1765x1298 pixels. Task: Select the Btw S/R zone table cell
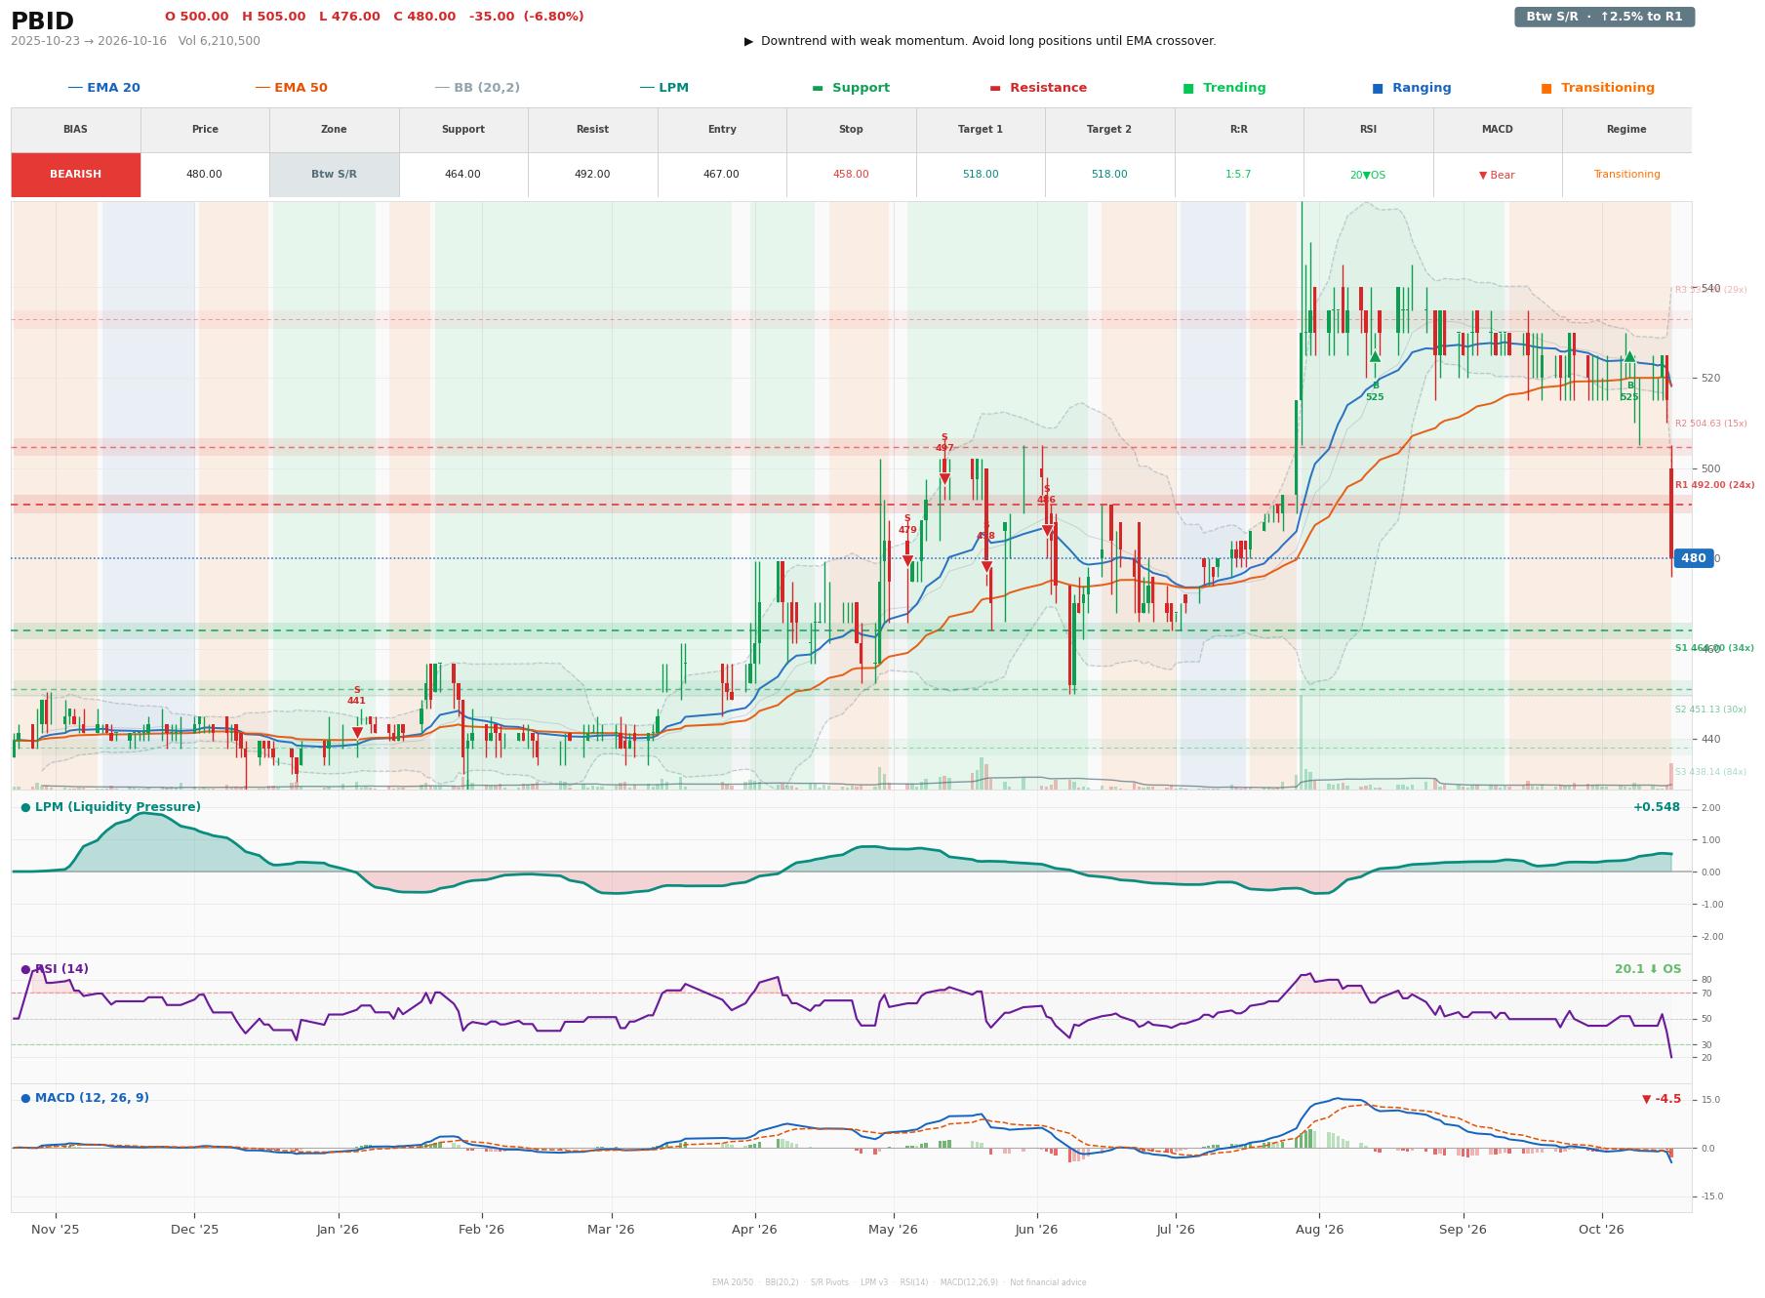334,175
